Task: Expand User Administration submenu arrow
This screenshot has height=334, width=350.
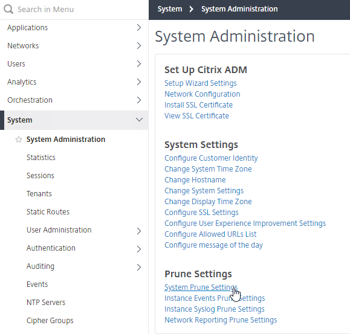Action: (x=139, y=231)
